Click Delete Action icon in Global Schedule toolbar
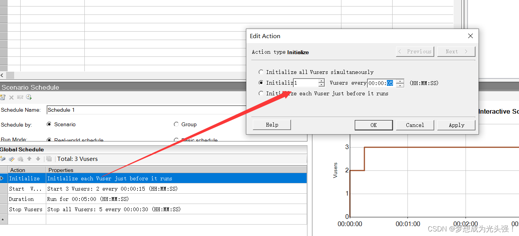The width and height of the screenshot is (519, 236). tap(21, 159)
